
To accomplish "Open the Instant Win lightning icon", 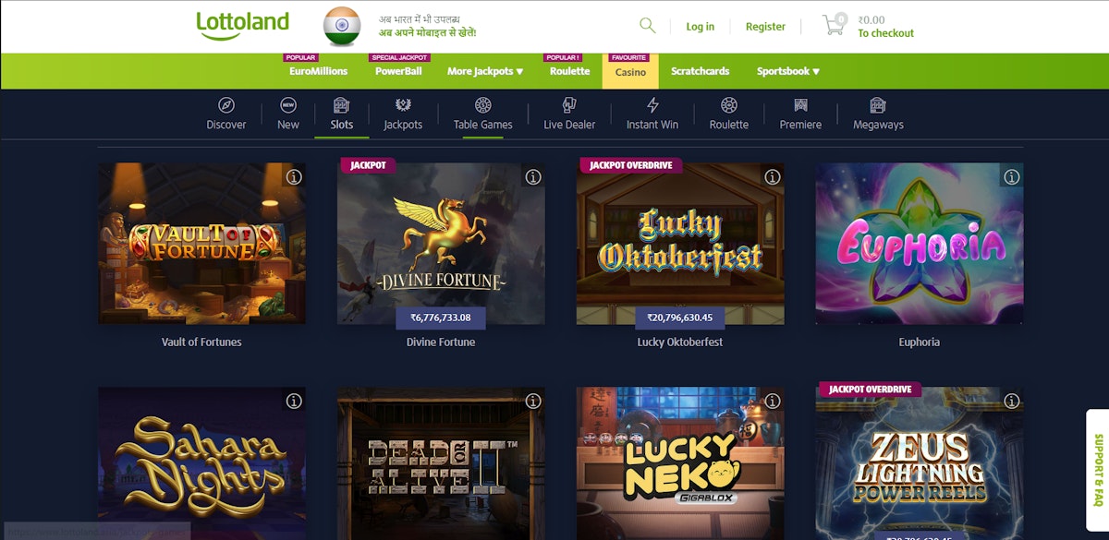I will point(652,105).
